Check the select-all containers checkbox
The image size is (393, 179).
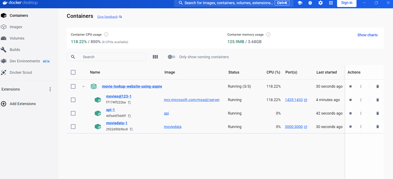pyautogui.click(x=73, y=72)
